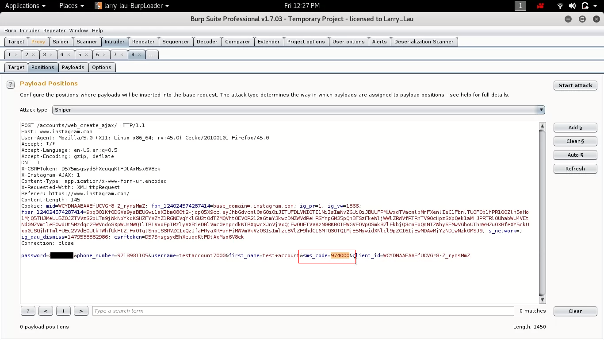Open the Repeater menu
This screenshot has height=340, width=604.
55,31
